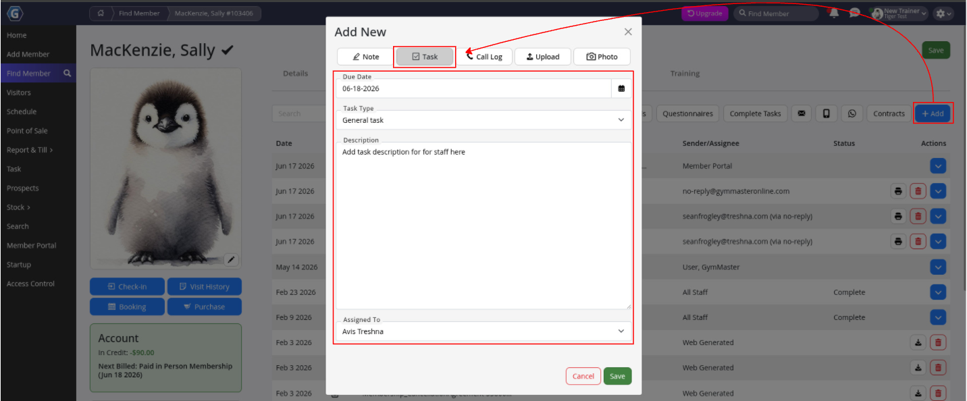
Task: Open Visit History
Action: [x=205, y=286]
